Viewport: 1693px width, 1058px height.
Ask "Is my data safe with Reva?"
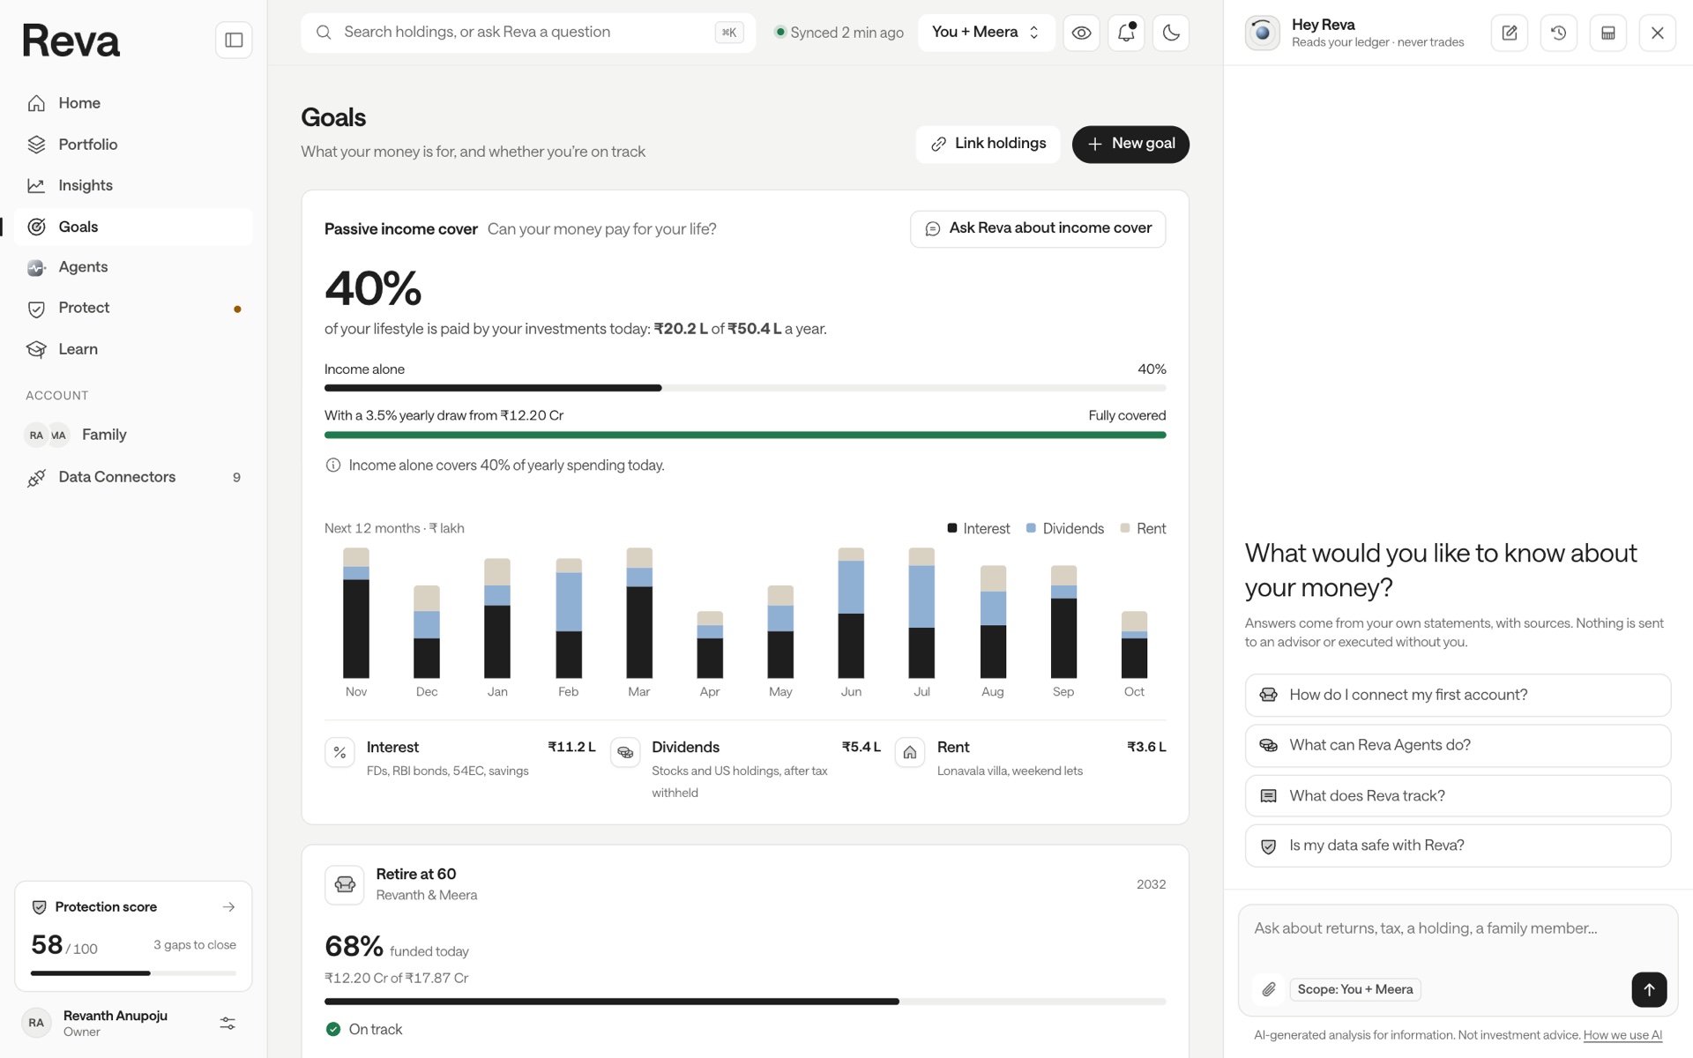(x=1458, y=846)
